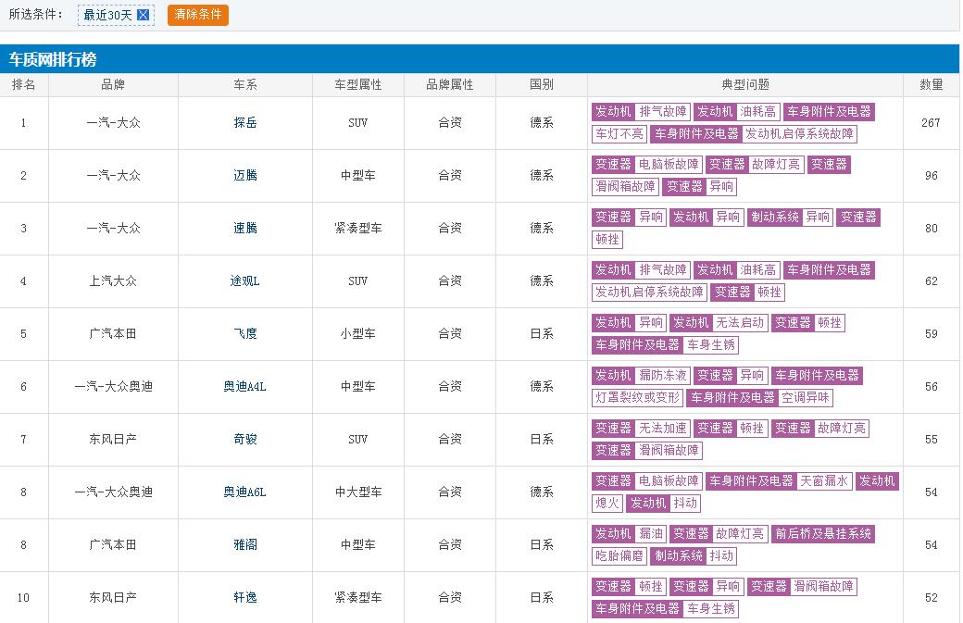Screen dimensions: 963x623
Task: Open the 雅阁 car series link
Action: (245, 545)
